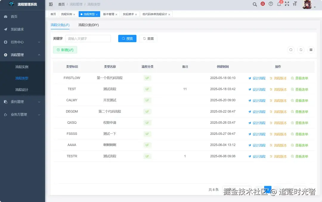This screenshot has width=322, height=202.
Task: Switch to 流程分类(DIY) tab
Action: [x=89, y=25]
